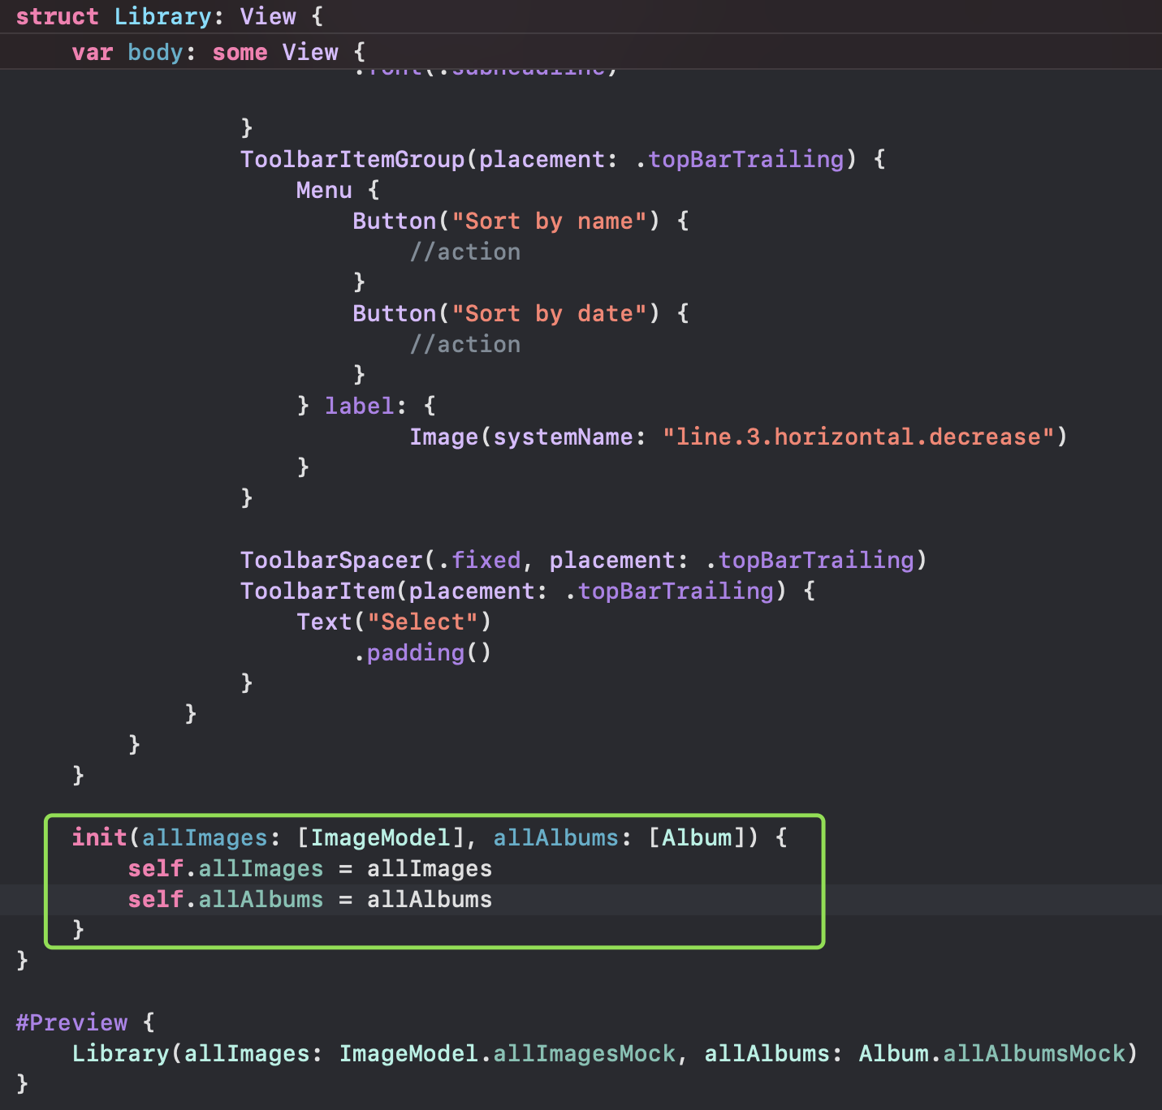Click 'ToolbarItem' above the Text("Select") line
Screen dimensions: 1162x1110
pyautogui.click(x=317, y=591)
